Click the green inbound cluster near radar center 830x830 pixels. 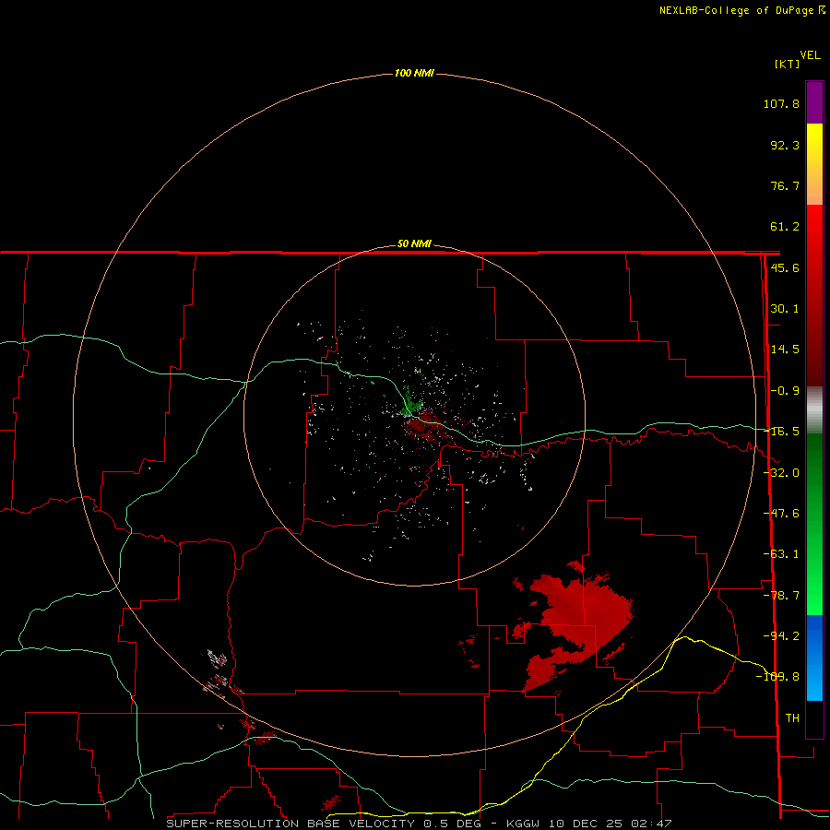(x=409, y=405)
